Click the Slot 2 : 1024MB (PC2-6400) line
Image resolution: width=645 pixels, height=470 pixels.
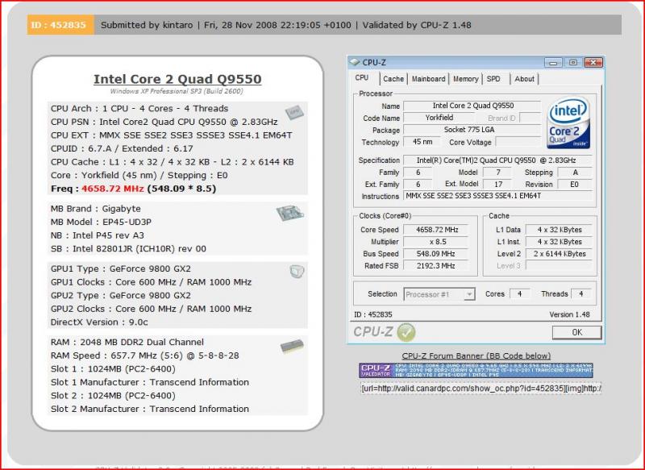point(113,396)
